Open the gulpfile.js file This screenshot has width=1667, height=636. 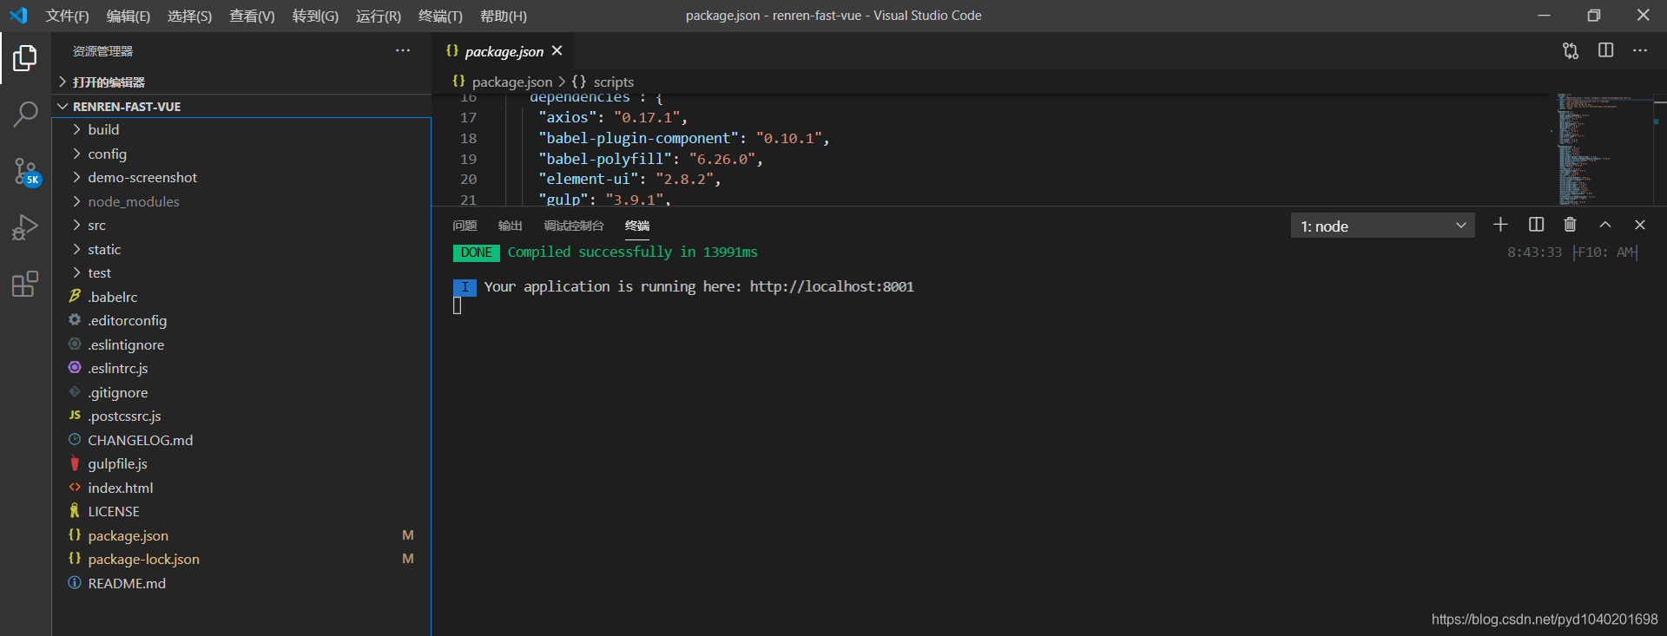241,463
